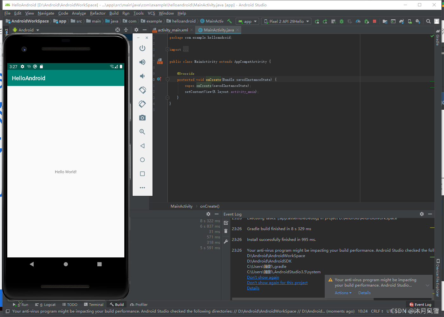
Task: Open Project panel gear settings
Action: (136, 30)
